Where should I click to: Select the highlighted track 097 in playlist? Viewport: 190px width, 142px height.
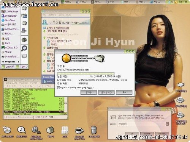click(34, 112)
